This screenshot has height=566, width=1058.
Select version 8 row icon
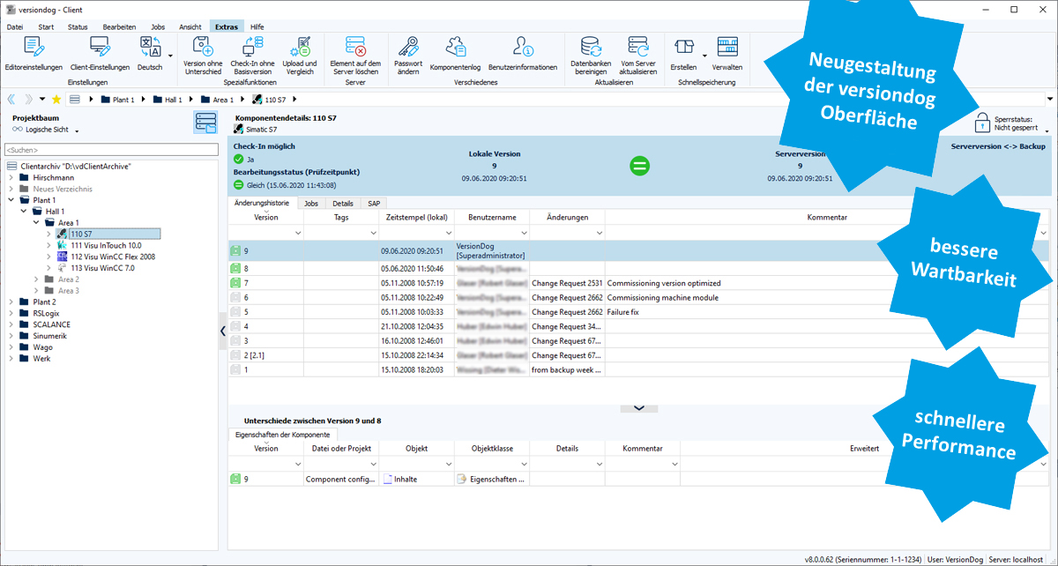click(x=235, y=268)
